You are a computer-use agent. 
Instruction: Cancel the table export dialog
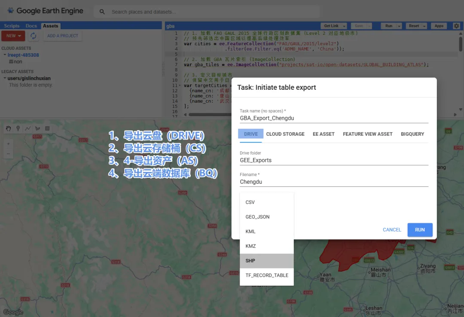click(392, 230)
